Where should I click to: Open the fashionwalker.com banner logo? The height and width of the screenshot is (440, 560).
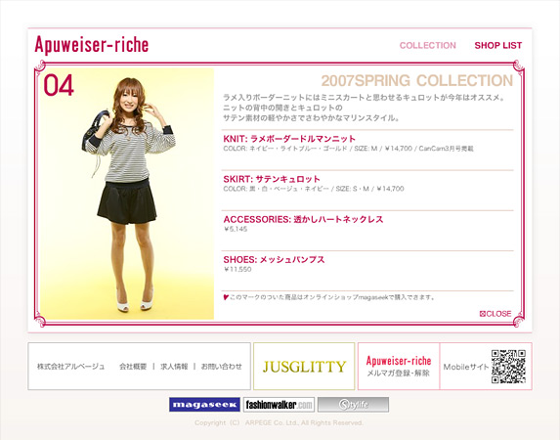click(279, 405)
